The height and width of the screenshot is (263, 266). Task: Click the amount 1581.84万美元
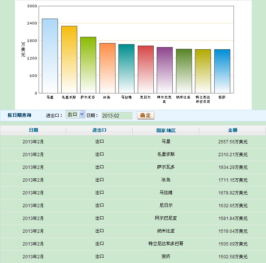pyautogui.click(x=233, y=218)
